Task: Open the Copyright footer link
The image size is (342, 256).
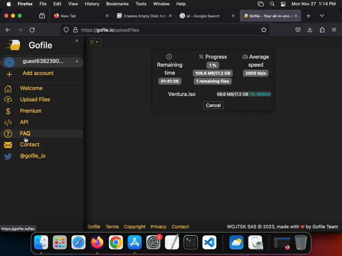Action: tap(135, 227)
